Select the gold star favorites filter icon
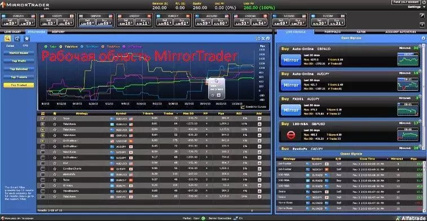This screenshot has height=221, width=427. pos(27,38)
